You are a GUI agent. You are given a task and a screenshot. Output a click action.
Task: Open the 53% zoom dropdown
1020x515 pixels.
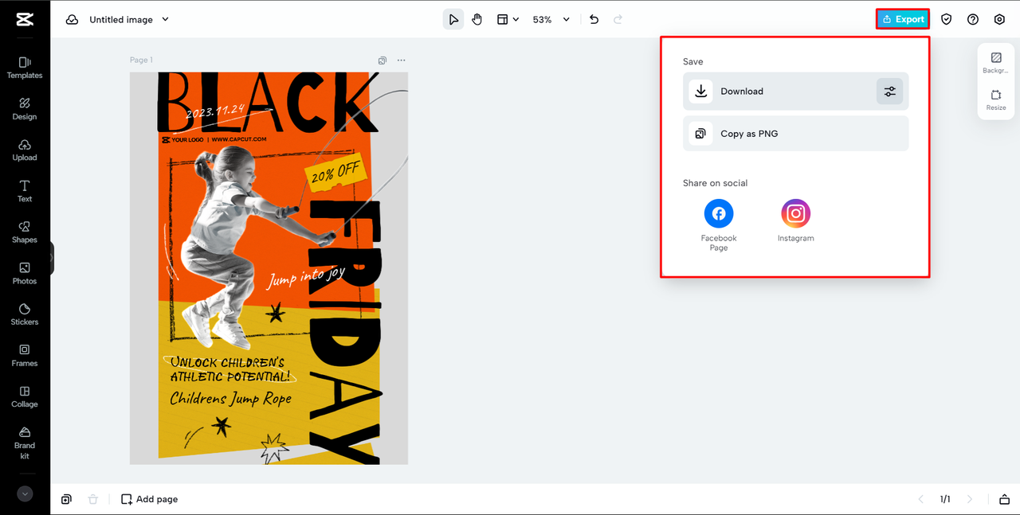(551, 19)
